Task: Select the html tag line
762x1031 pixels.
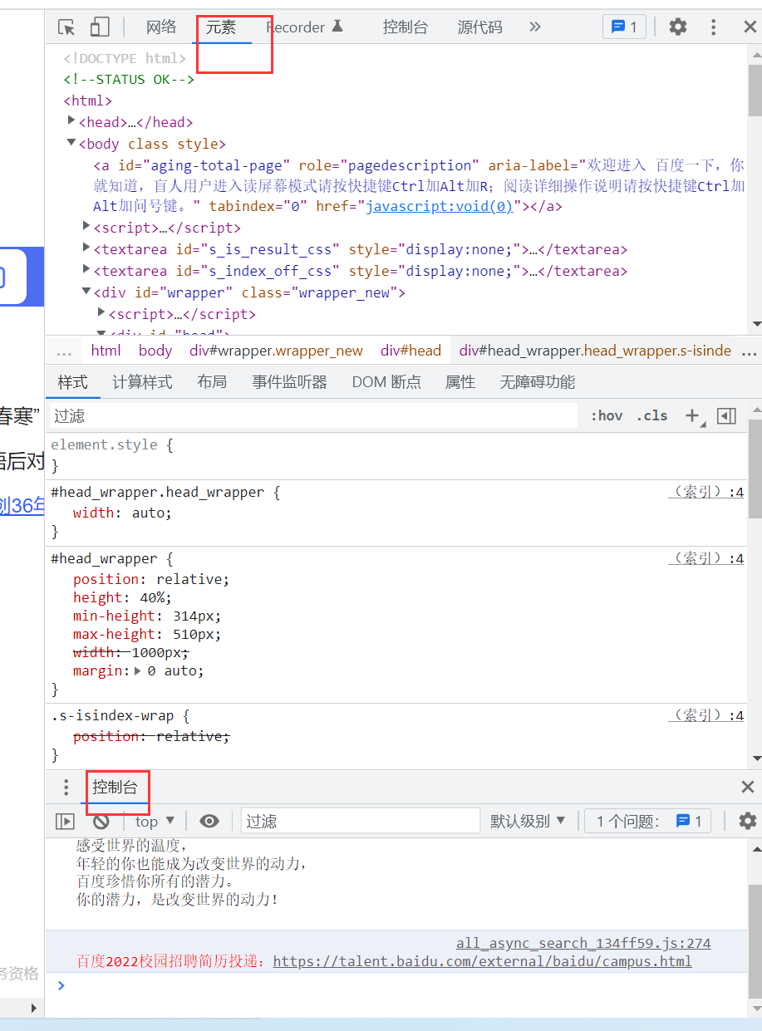Action: 88,101
